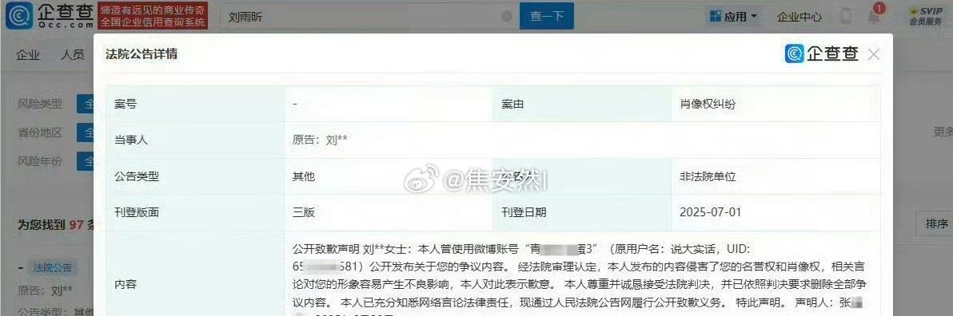This screenshot has height=316, width=953.
Task: Click the 查一下 search button
Action: 546,17
